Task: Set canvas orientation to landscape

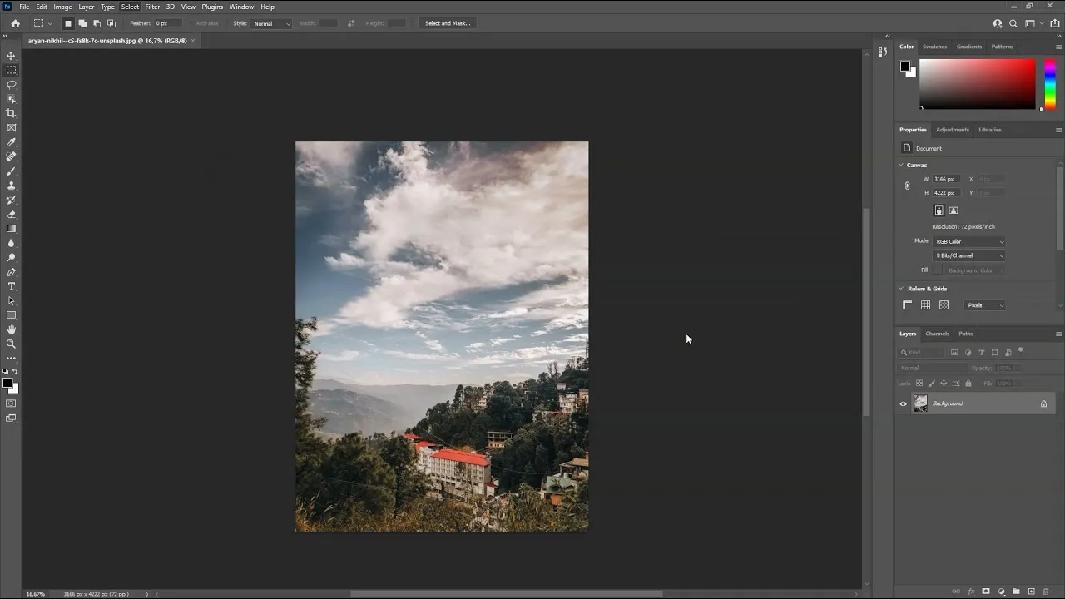Action: [x=954, y=210]
